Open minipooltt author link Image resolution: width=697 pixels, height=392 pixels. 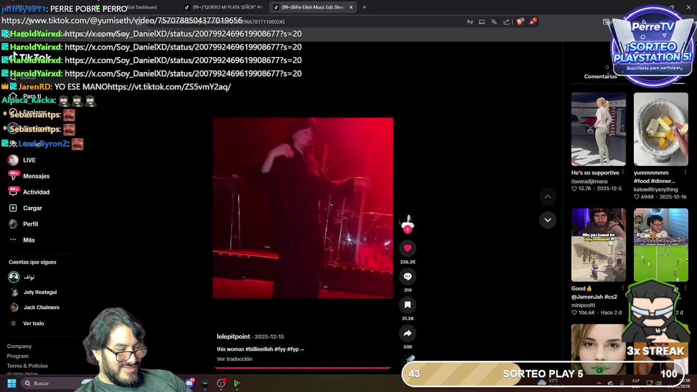[x=584, y=305]
